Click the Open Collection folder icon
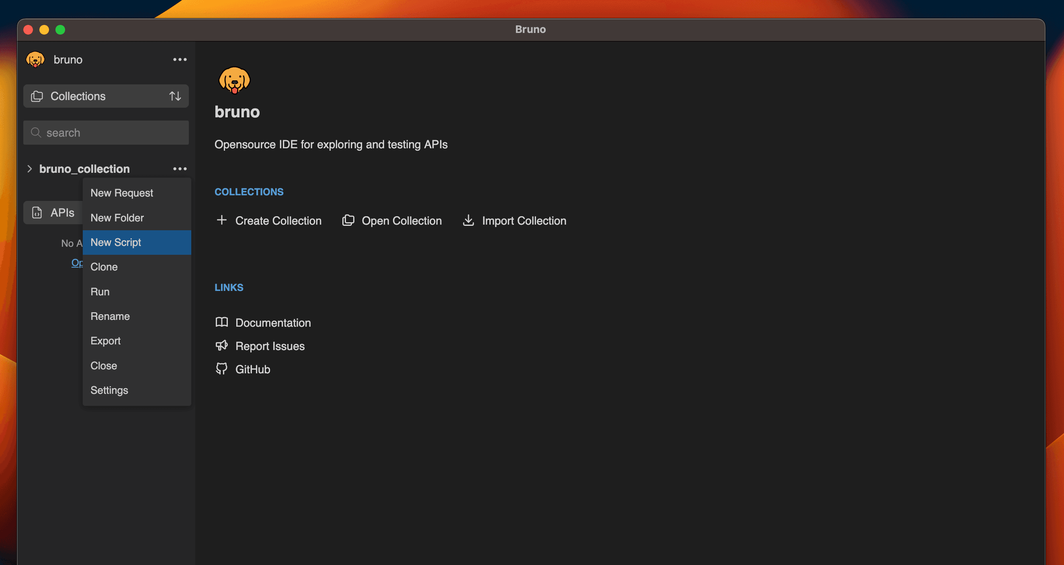Image resolution: width=1064 pixels, height=565 pixels. click(348, 220)
